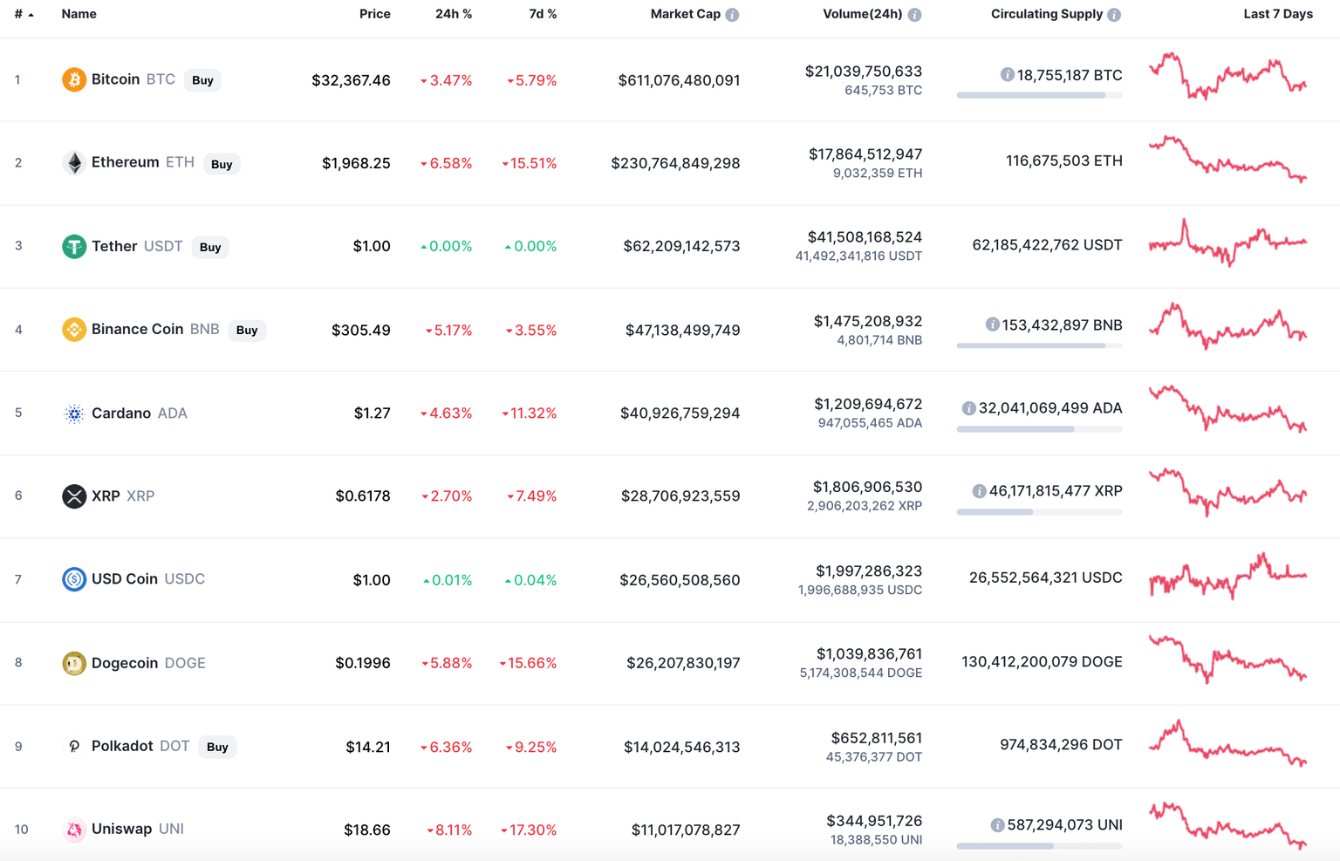Click the Polkadot DOT logo icon

[x=74, y=746]
